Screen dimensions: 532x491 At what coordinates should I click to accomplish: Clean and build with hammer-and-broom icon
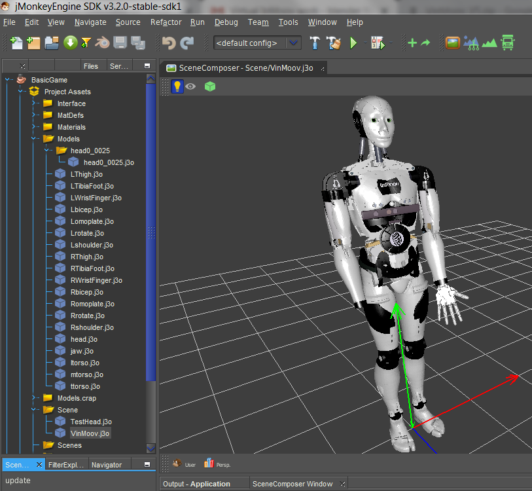click(x=333, y=43)
